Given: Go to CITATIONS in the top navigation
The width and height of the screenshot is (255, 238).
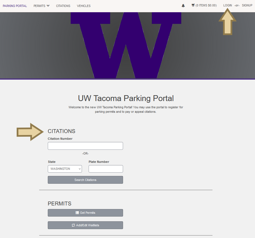Looking at the screenshot, I should [x=63, y=6].
